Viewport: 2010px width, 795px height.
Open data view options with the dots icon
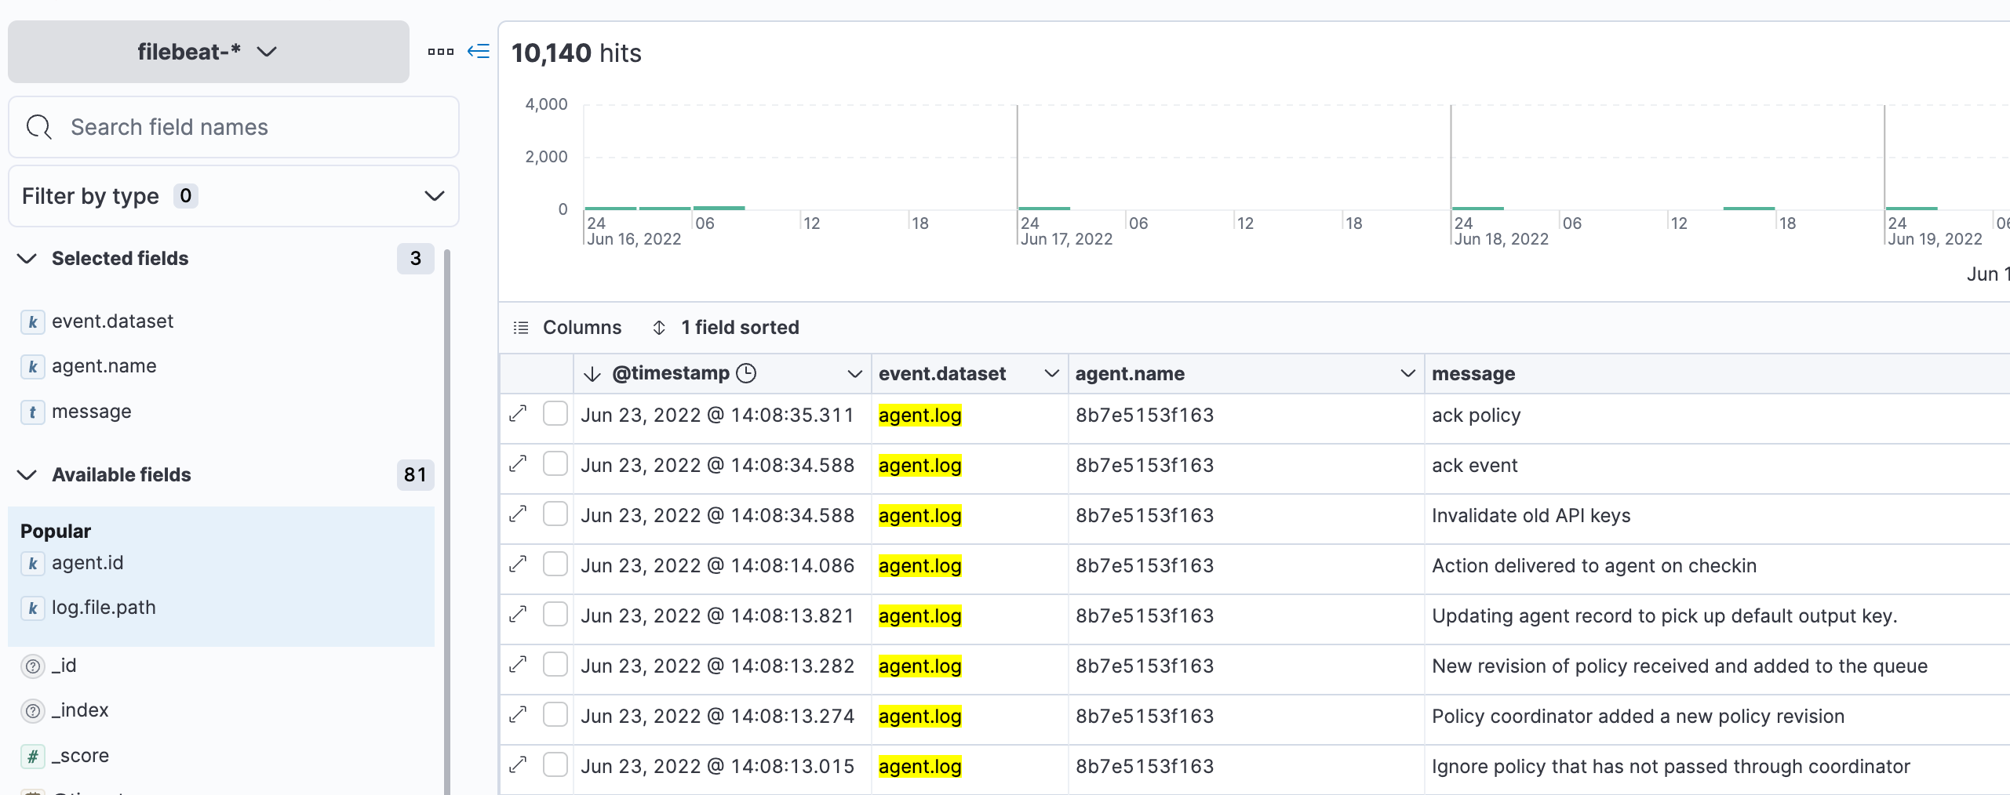(441, 52)
